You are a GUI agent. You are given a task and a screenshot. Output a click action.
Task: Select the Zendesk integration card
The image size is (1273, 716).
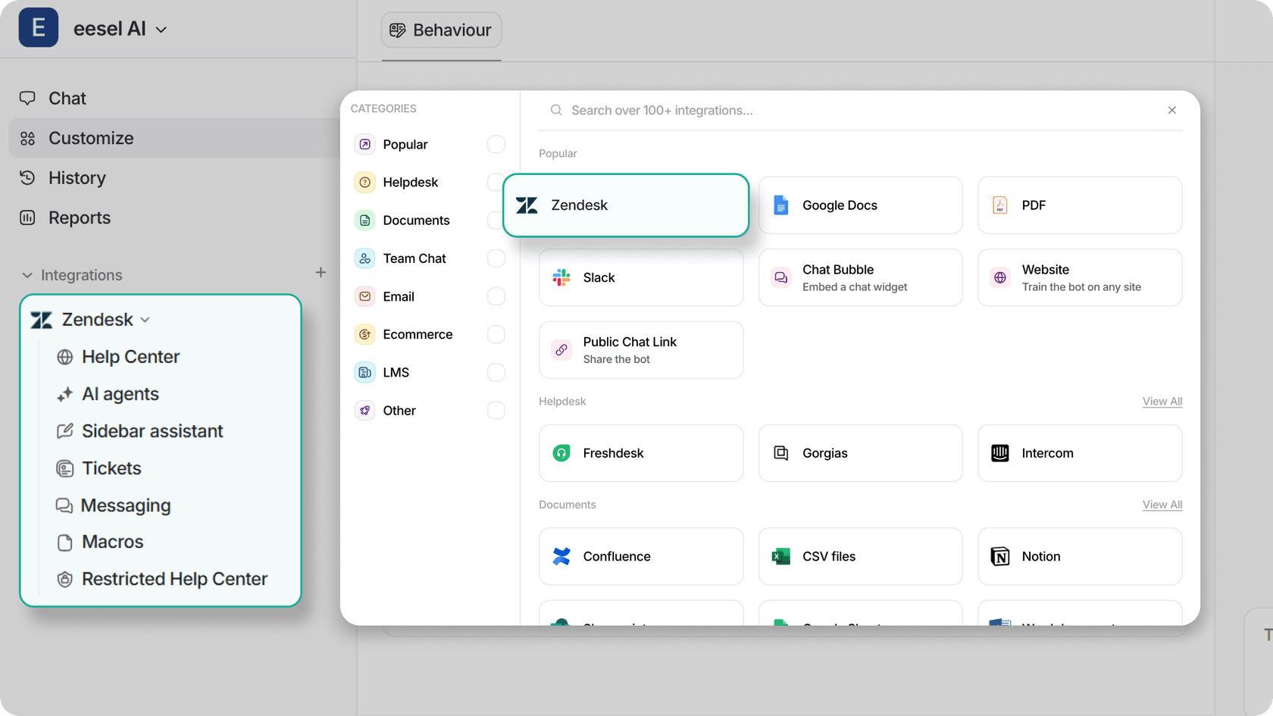click(626, 205)
